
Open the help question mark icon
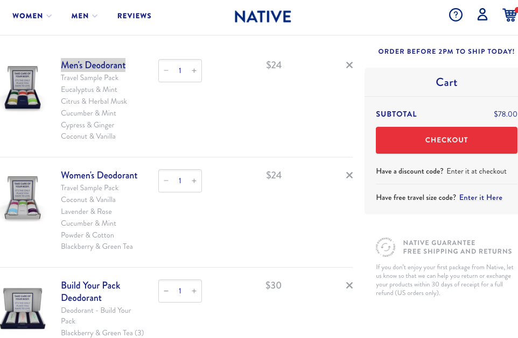[456, 15]
